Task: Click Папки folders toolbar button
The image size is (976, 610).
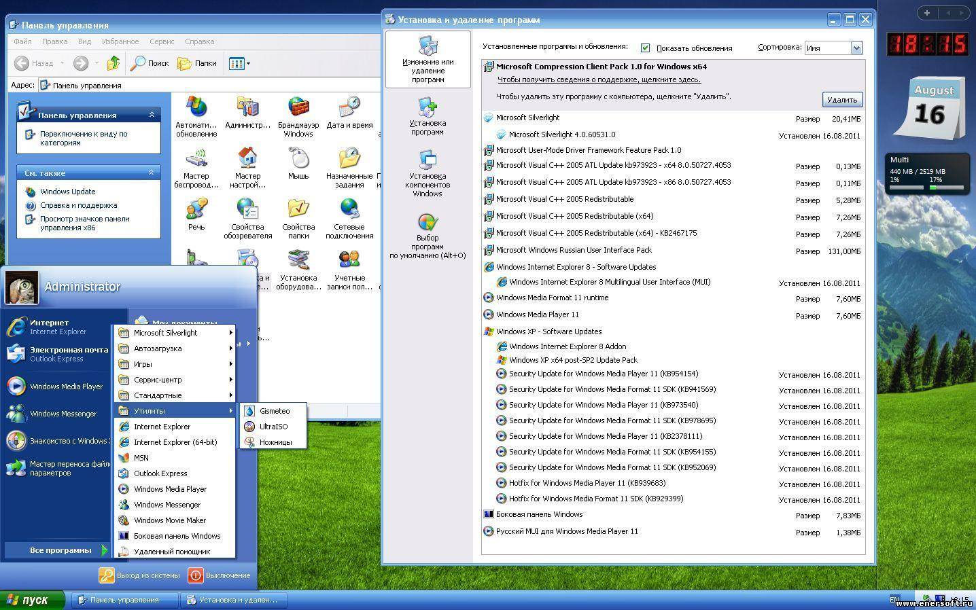Action: click(x=197, y=63)
